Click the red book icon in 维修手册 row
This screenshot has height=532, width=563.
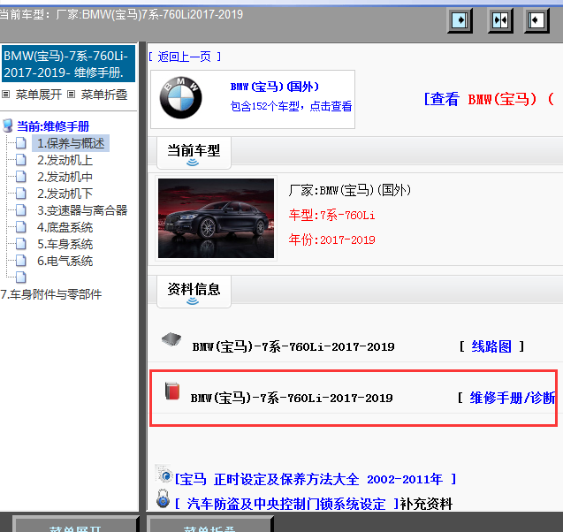[172, 391]
